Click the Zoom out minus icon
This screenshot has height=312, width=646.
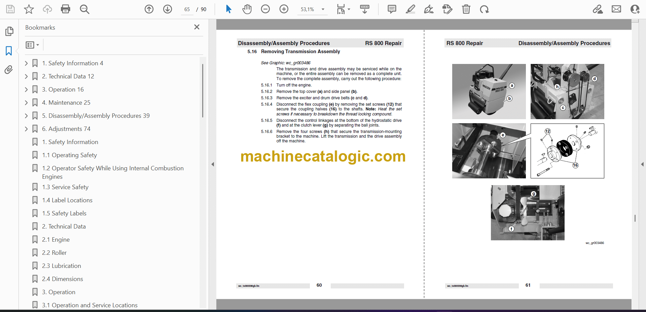click(x=265, y=9)
